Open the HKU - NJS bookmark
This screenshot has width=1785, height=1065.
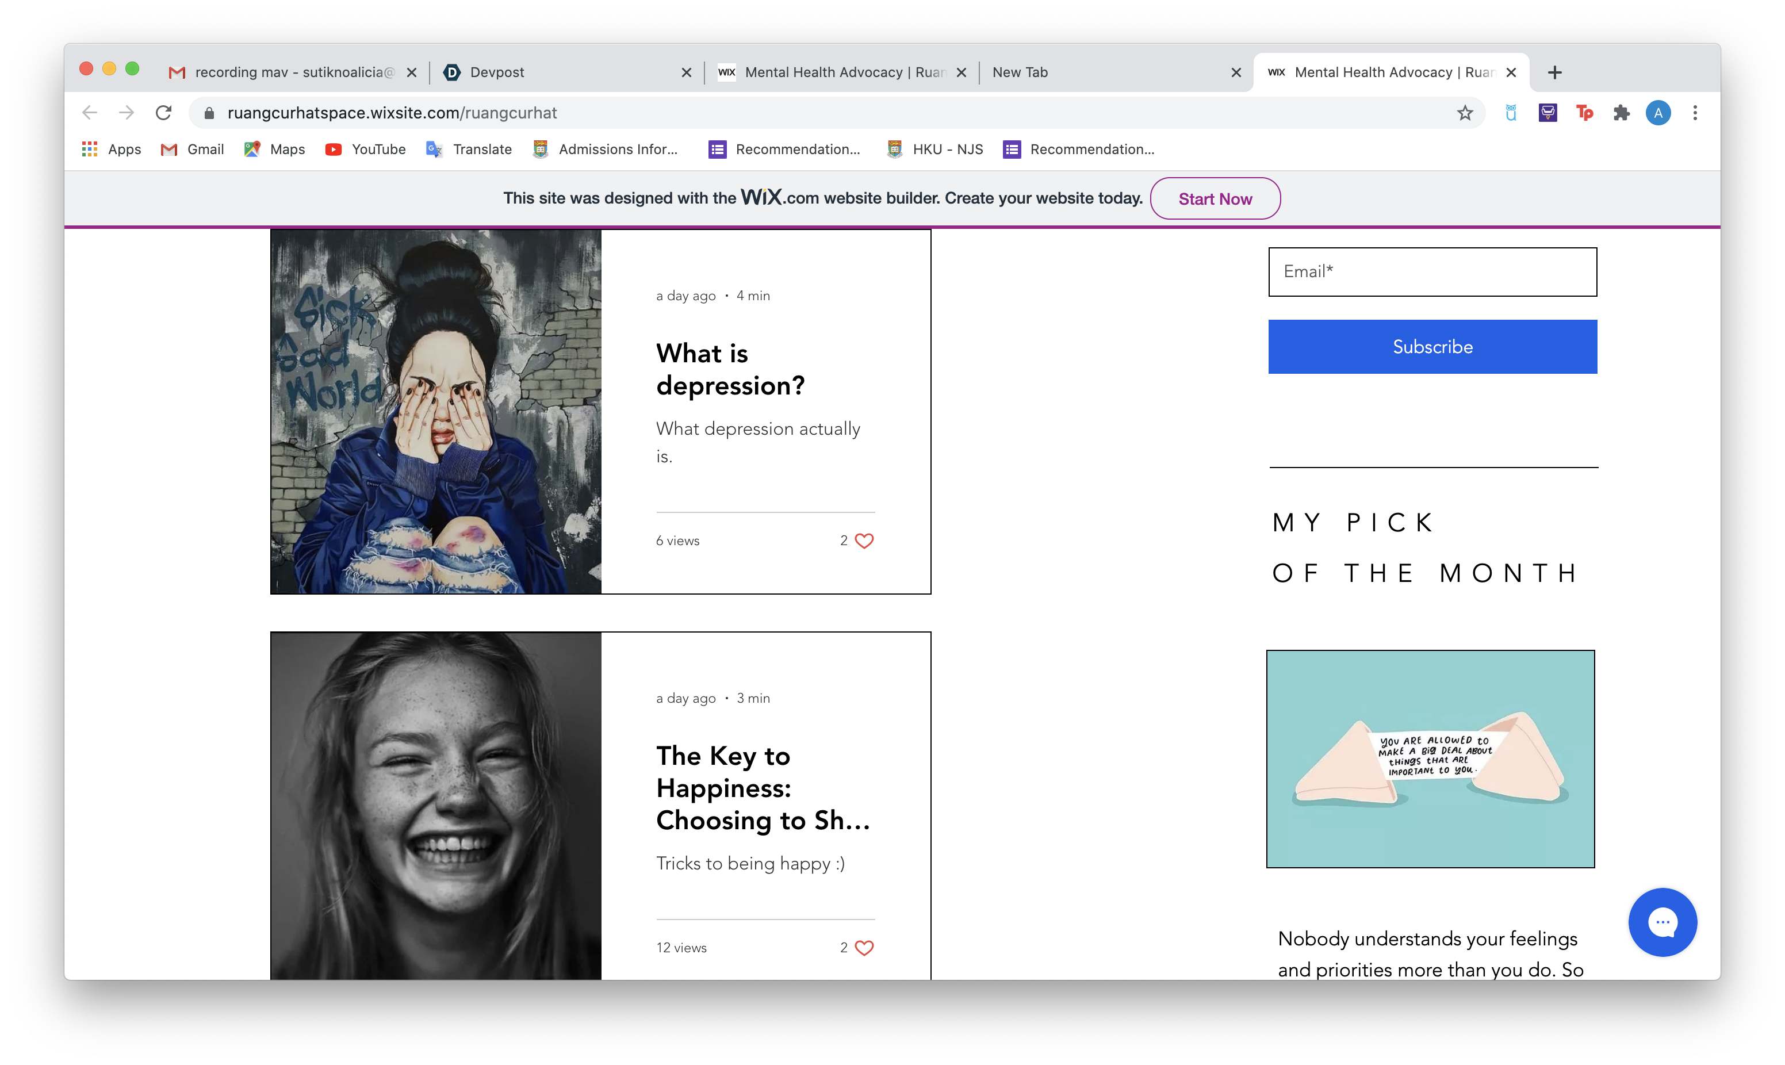(x=935, y=150)
